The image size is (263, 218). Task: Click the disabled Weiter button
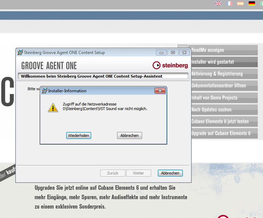139,173
